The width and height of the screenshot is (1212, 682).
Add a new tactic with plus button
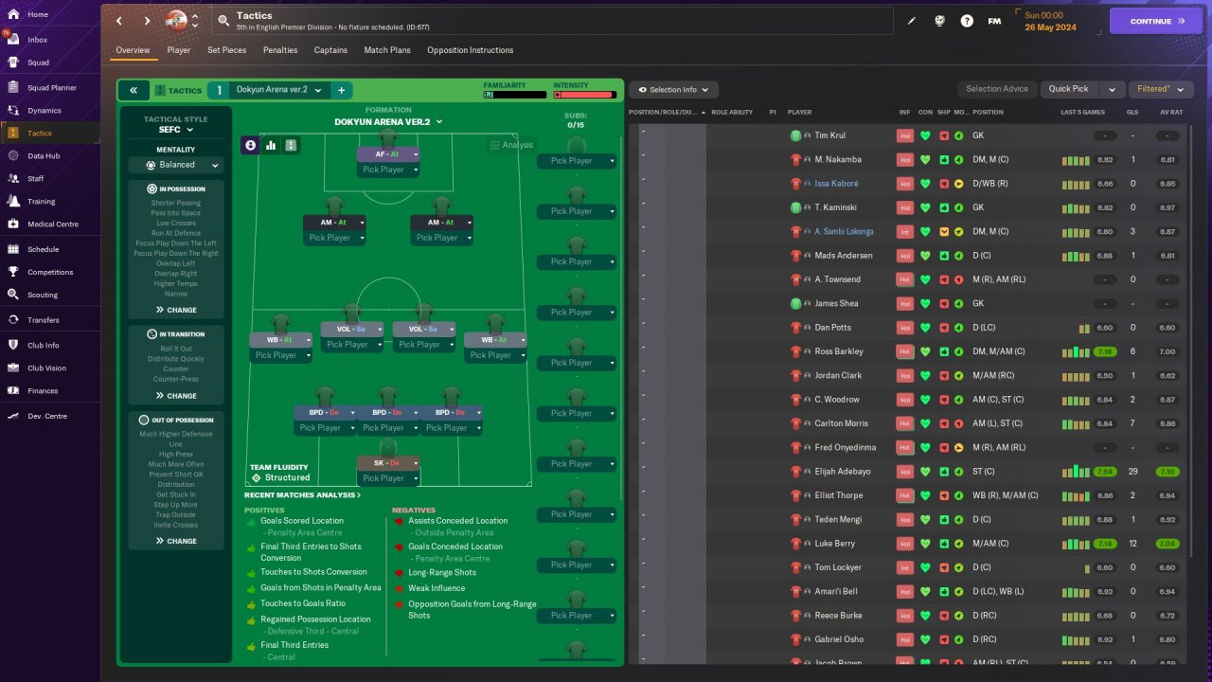[x=341, y=90]
